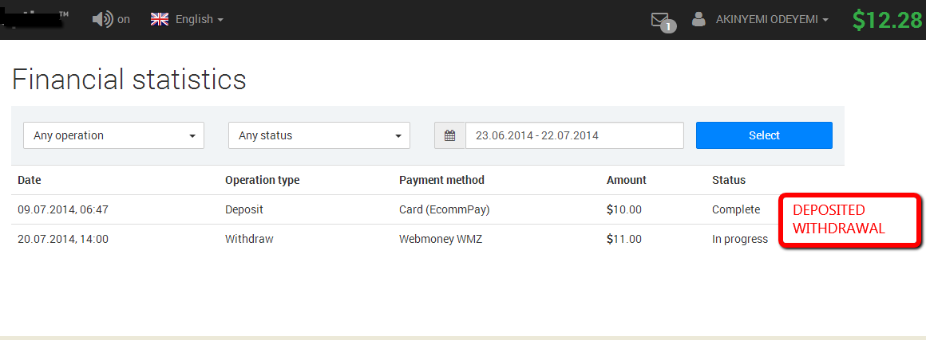The image size is (926, 340).
Task: Click the Operation type column header
Action: pyautogui.click(x=262, y=180)
